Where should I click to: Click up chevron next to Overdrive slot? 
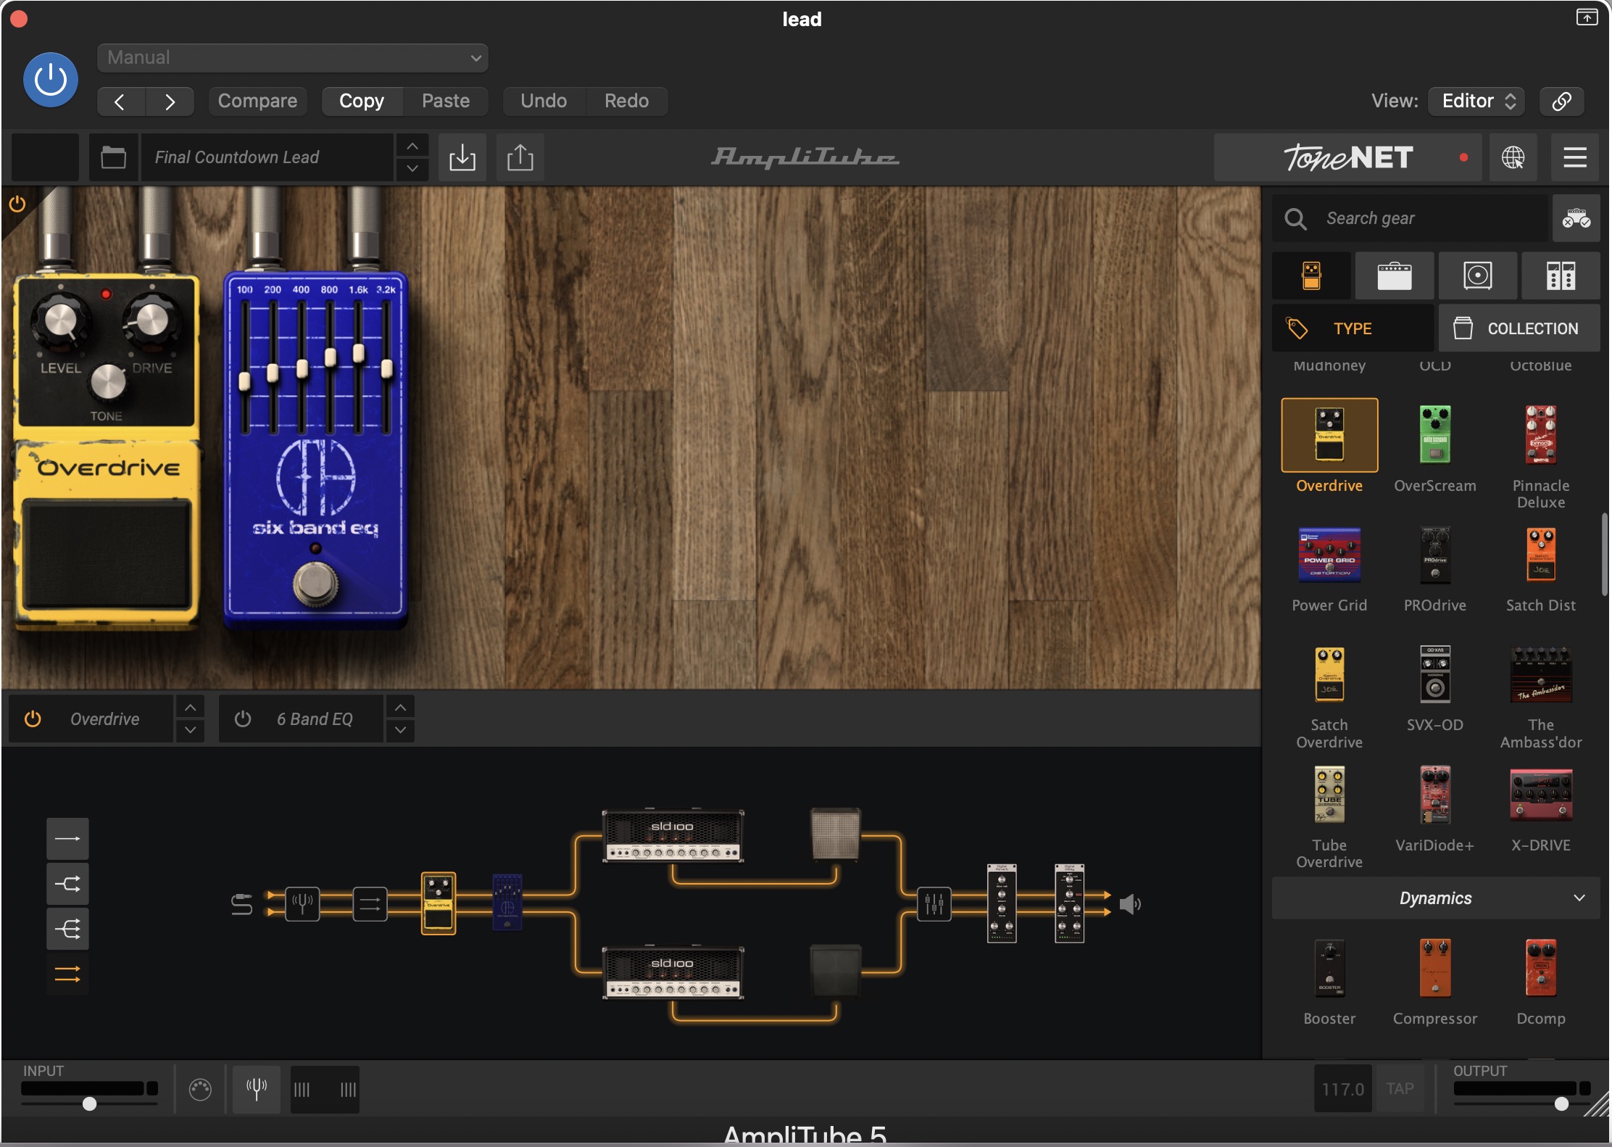pos(190,707)
